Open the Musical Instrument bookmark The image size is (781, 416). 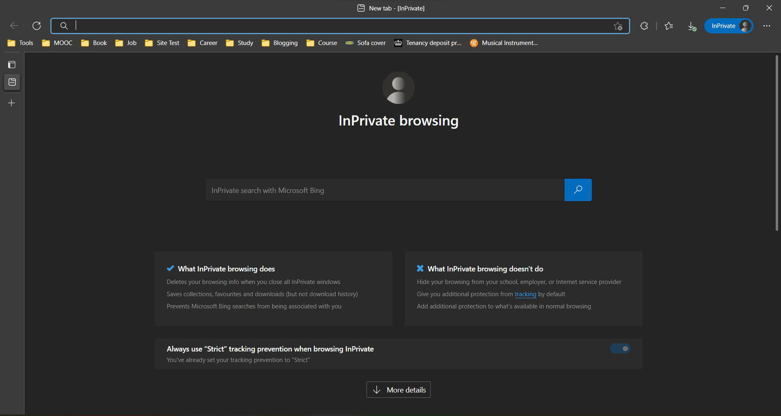504,43
